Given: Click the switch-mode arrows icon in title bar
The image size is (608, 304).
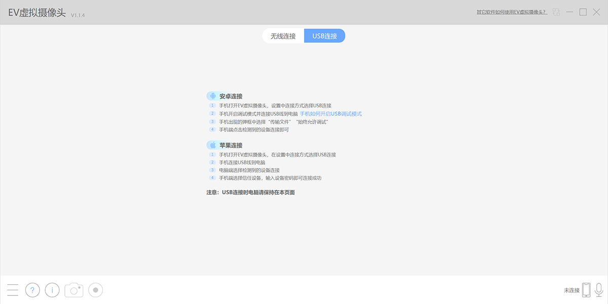Looking at the screenshot, I should (x=557, y=12).
